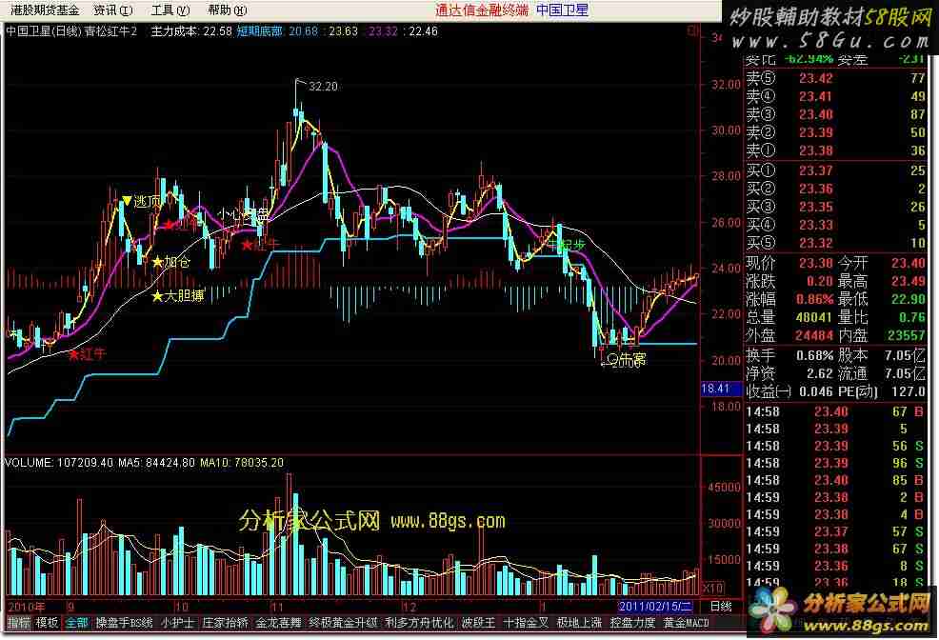The height and width of the screenshot is (640, 939).
Task: Click the 加仓 star marker on the chart
Action: (x=157, y=262)
